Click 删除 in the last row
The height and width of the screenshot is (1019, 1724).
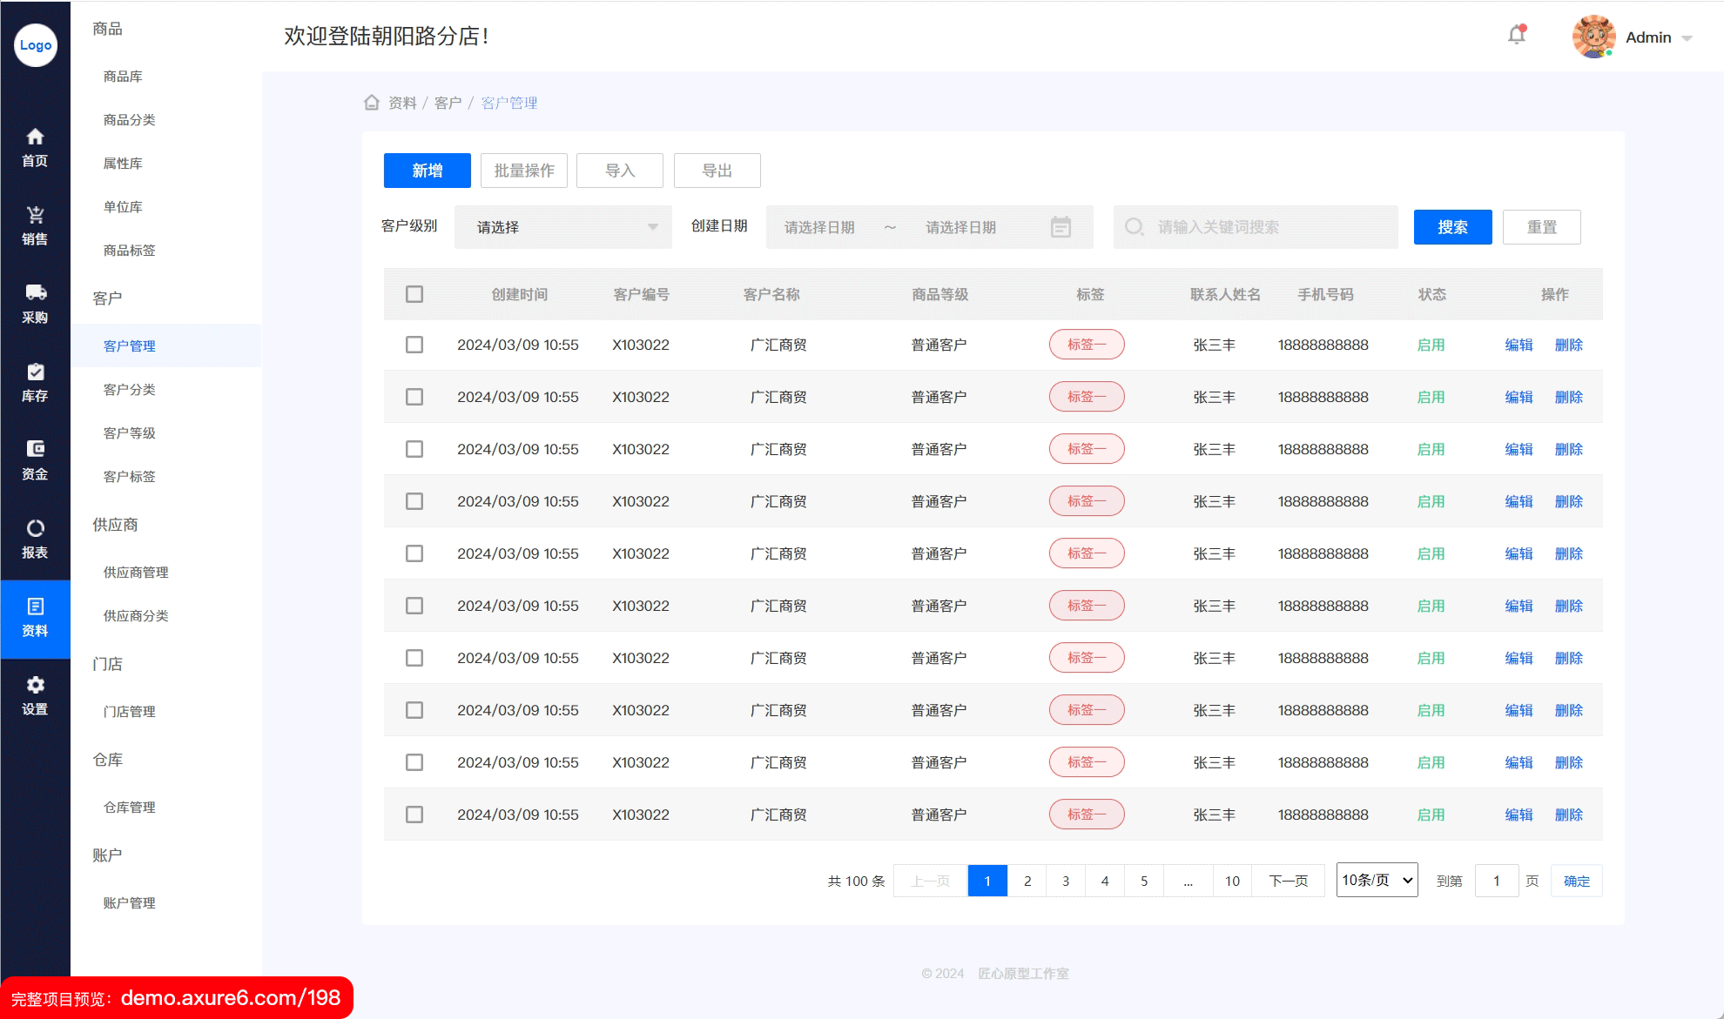tap(1569, 815)
